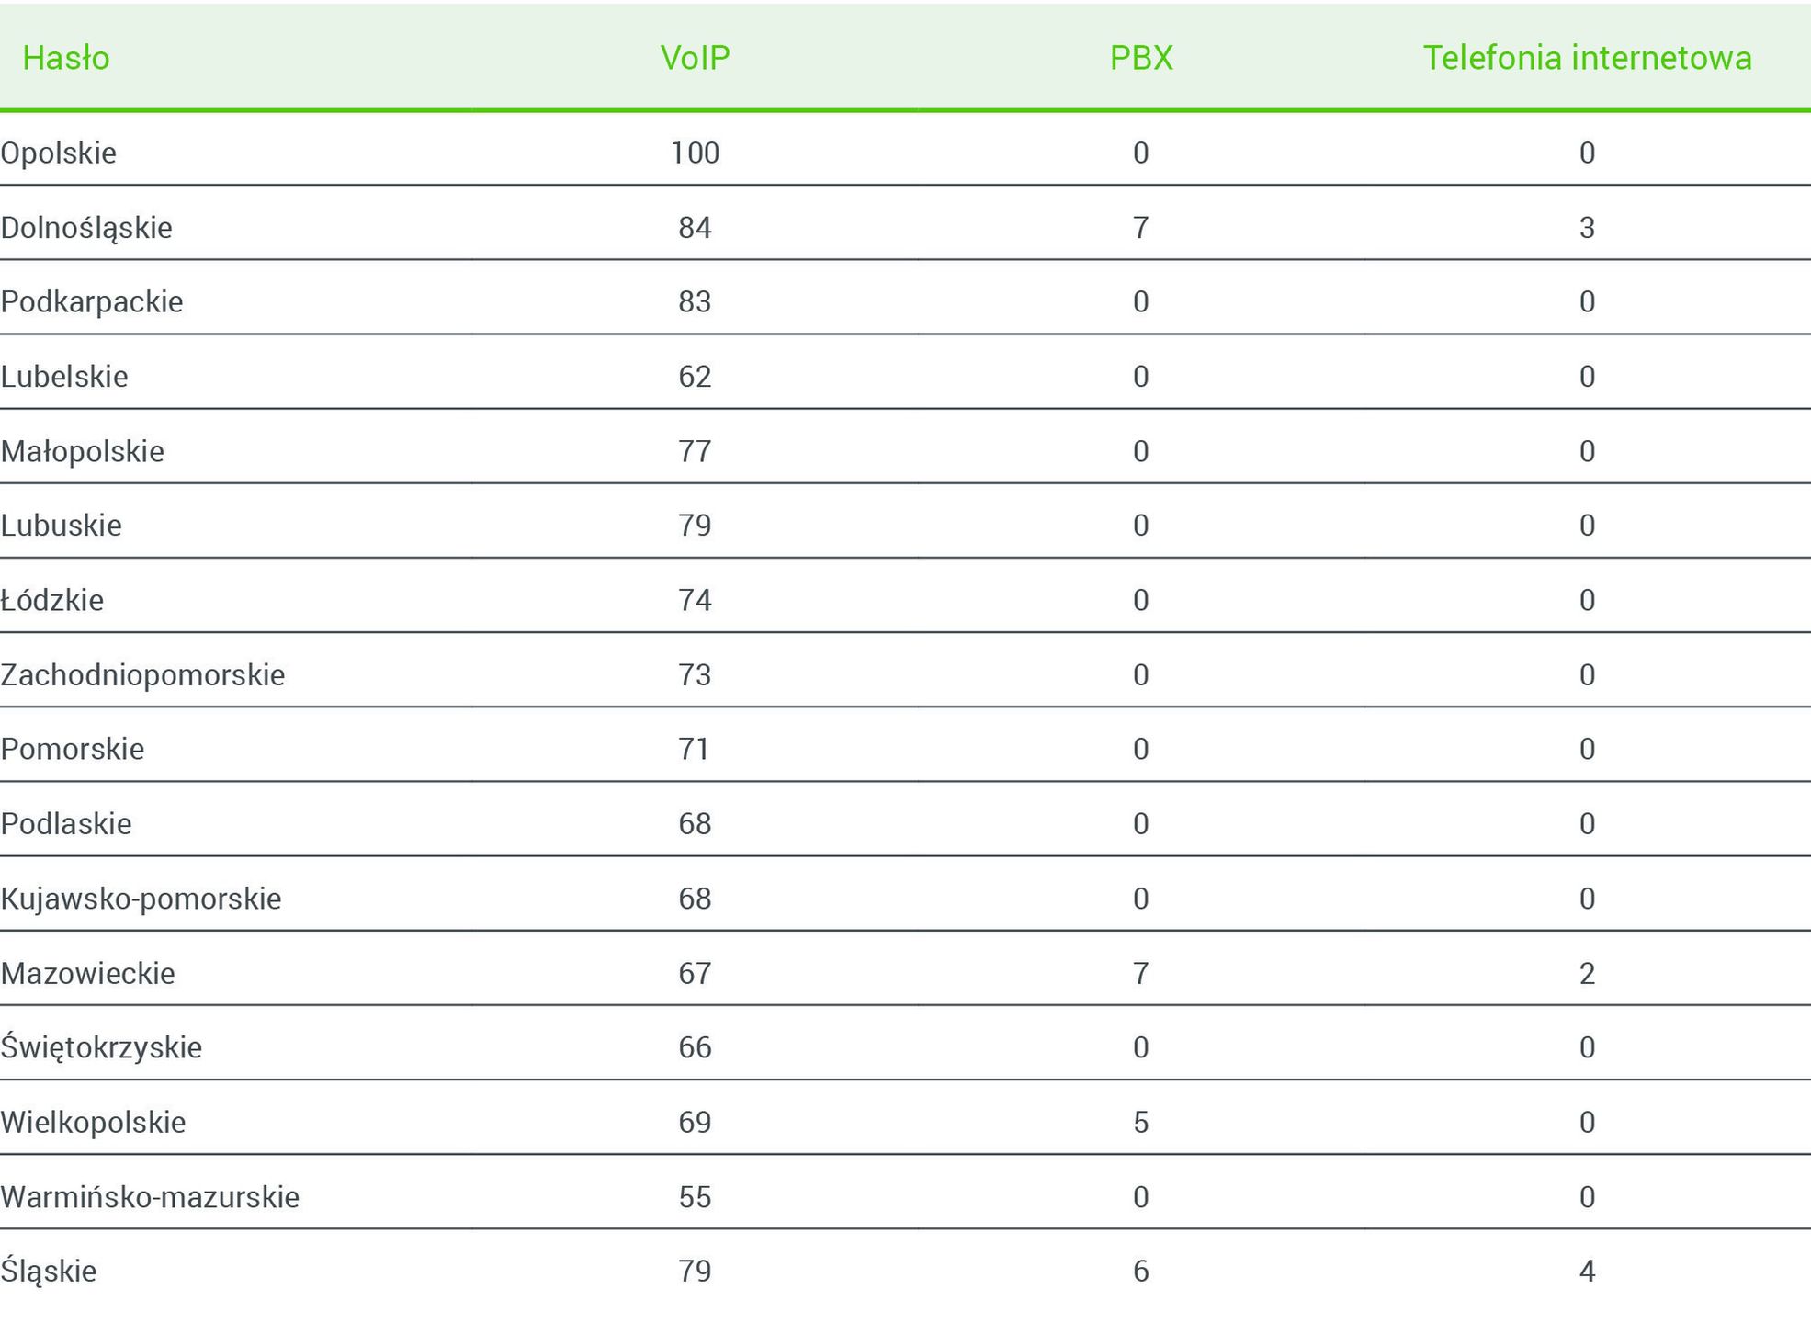Select the Podkarpackie row label
The height and width of the screenshot is (1323, 1811).
[92, 301]
